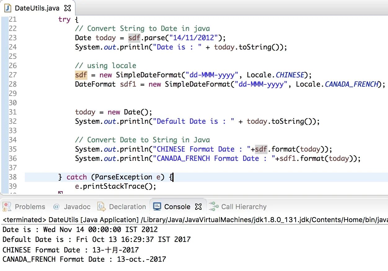This screenshot has height=271, width=388.
Task: Close the Console view tab
Action: [198, 207]
